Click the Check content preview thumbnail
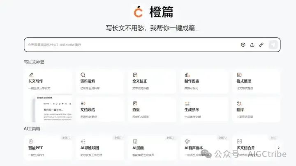This screenshot has width=296, height=166. (52, 109)
